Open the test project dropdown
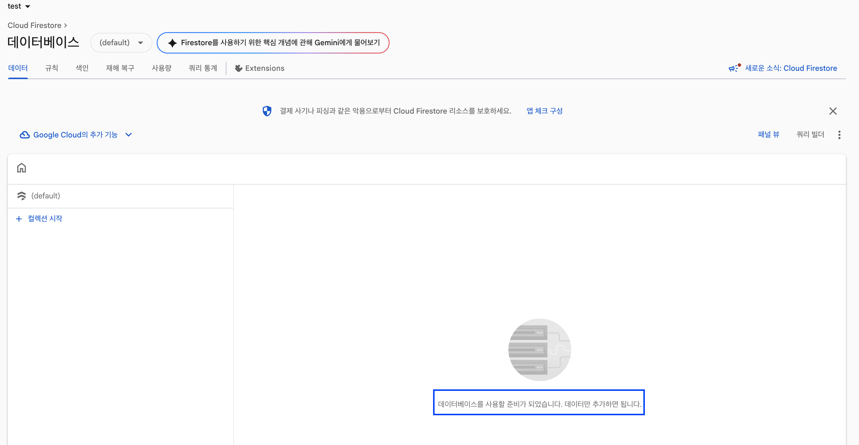Screen dimensions: 859x445 [19, 6]
